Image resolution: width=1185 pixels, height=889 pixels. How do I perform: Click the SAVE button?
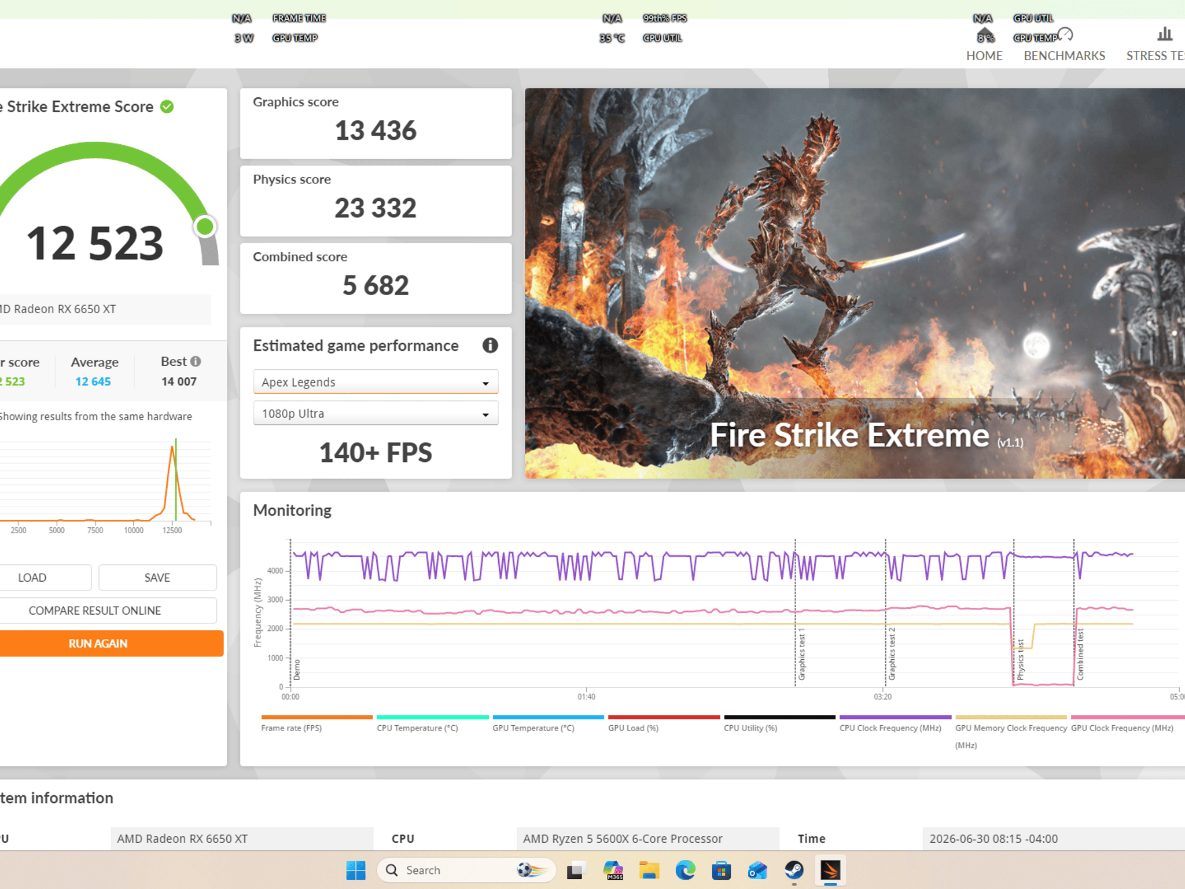[157, 578]
